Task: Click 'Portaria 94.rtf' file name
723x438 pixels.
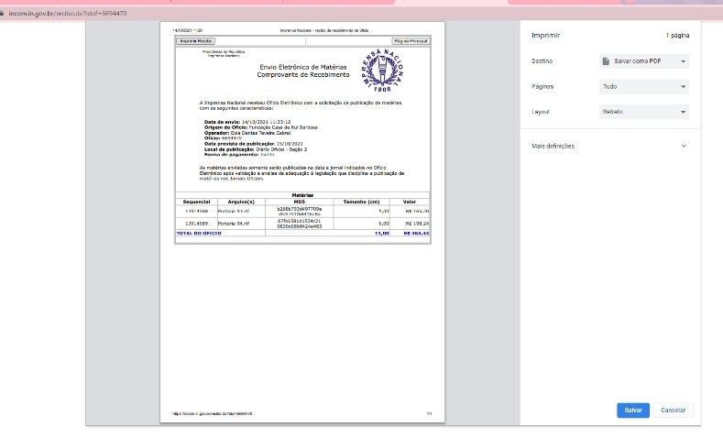Action: coord(234,224)
